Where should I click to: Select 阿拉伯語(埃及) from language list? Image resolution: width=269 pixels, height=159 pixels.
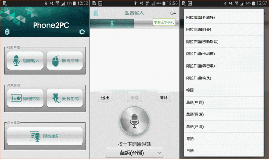click(x=224, y=78)
